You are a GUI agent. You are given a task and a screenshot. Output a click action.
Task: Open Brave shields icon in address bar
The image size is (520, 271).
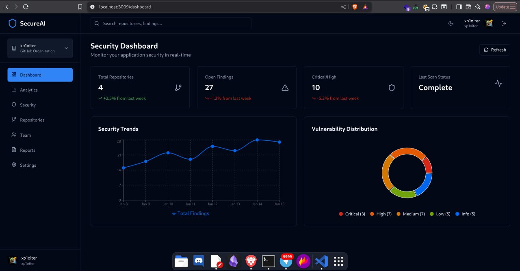[x=355, y=7]
